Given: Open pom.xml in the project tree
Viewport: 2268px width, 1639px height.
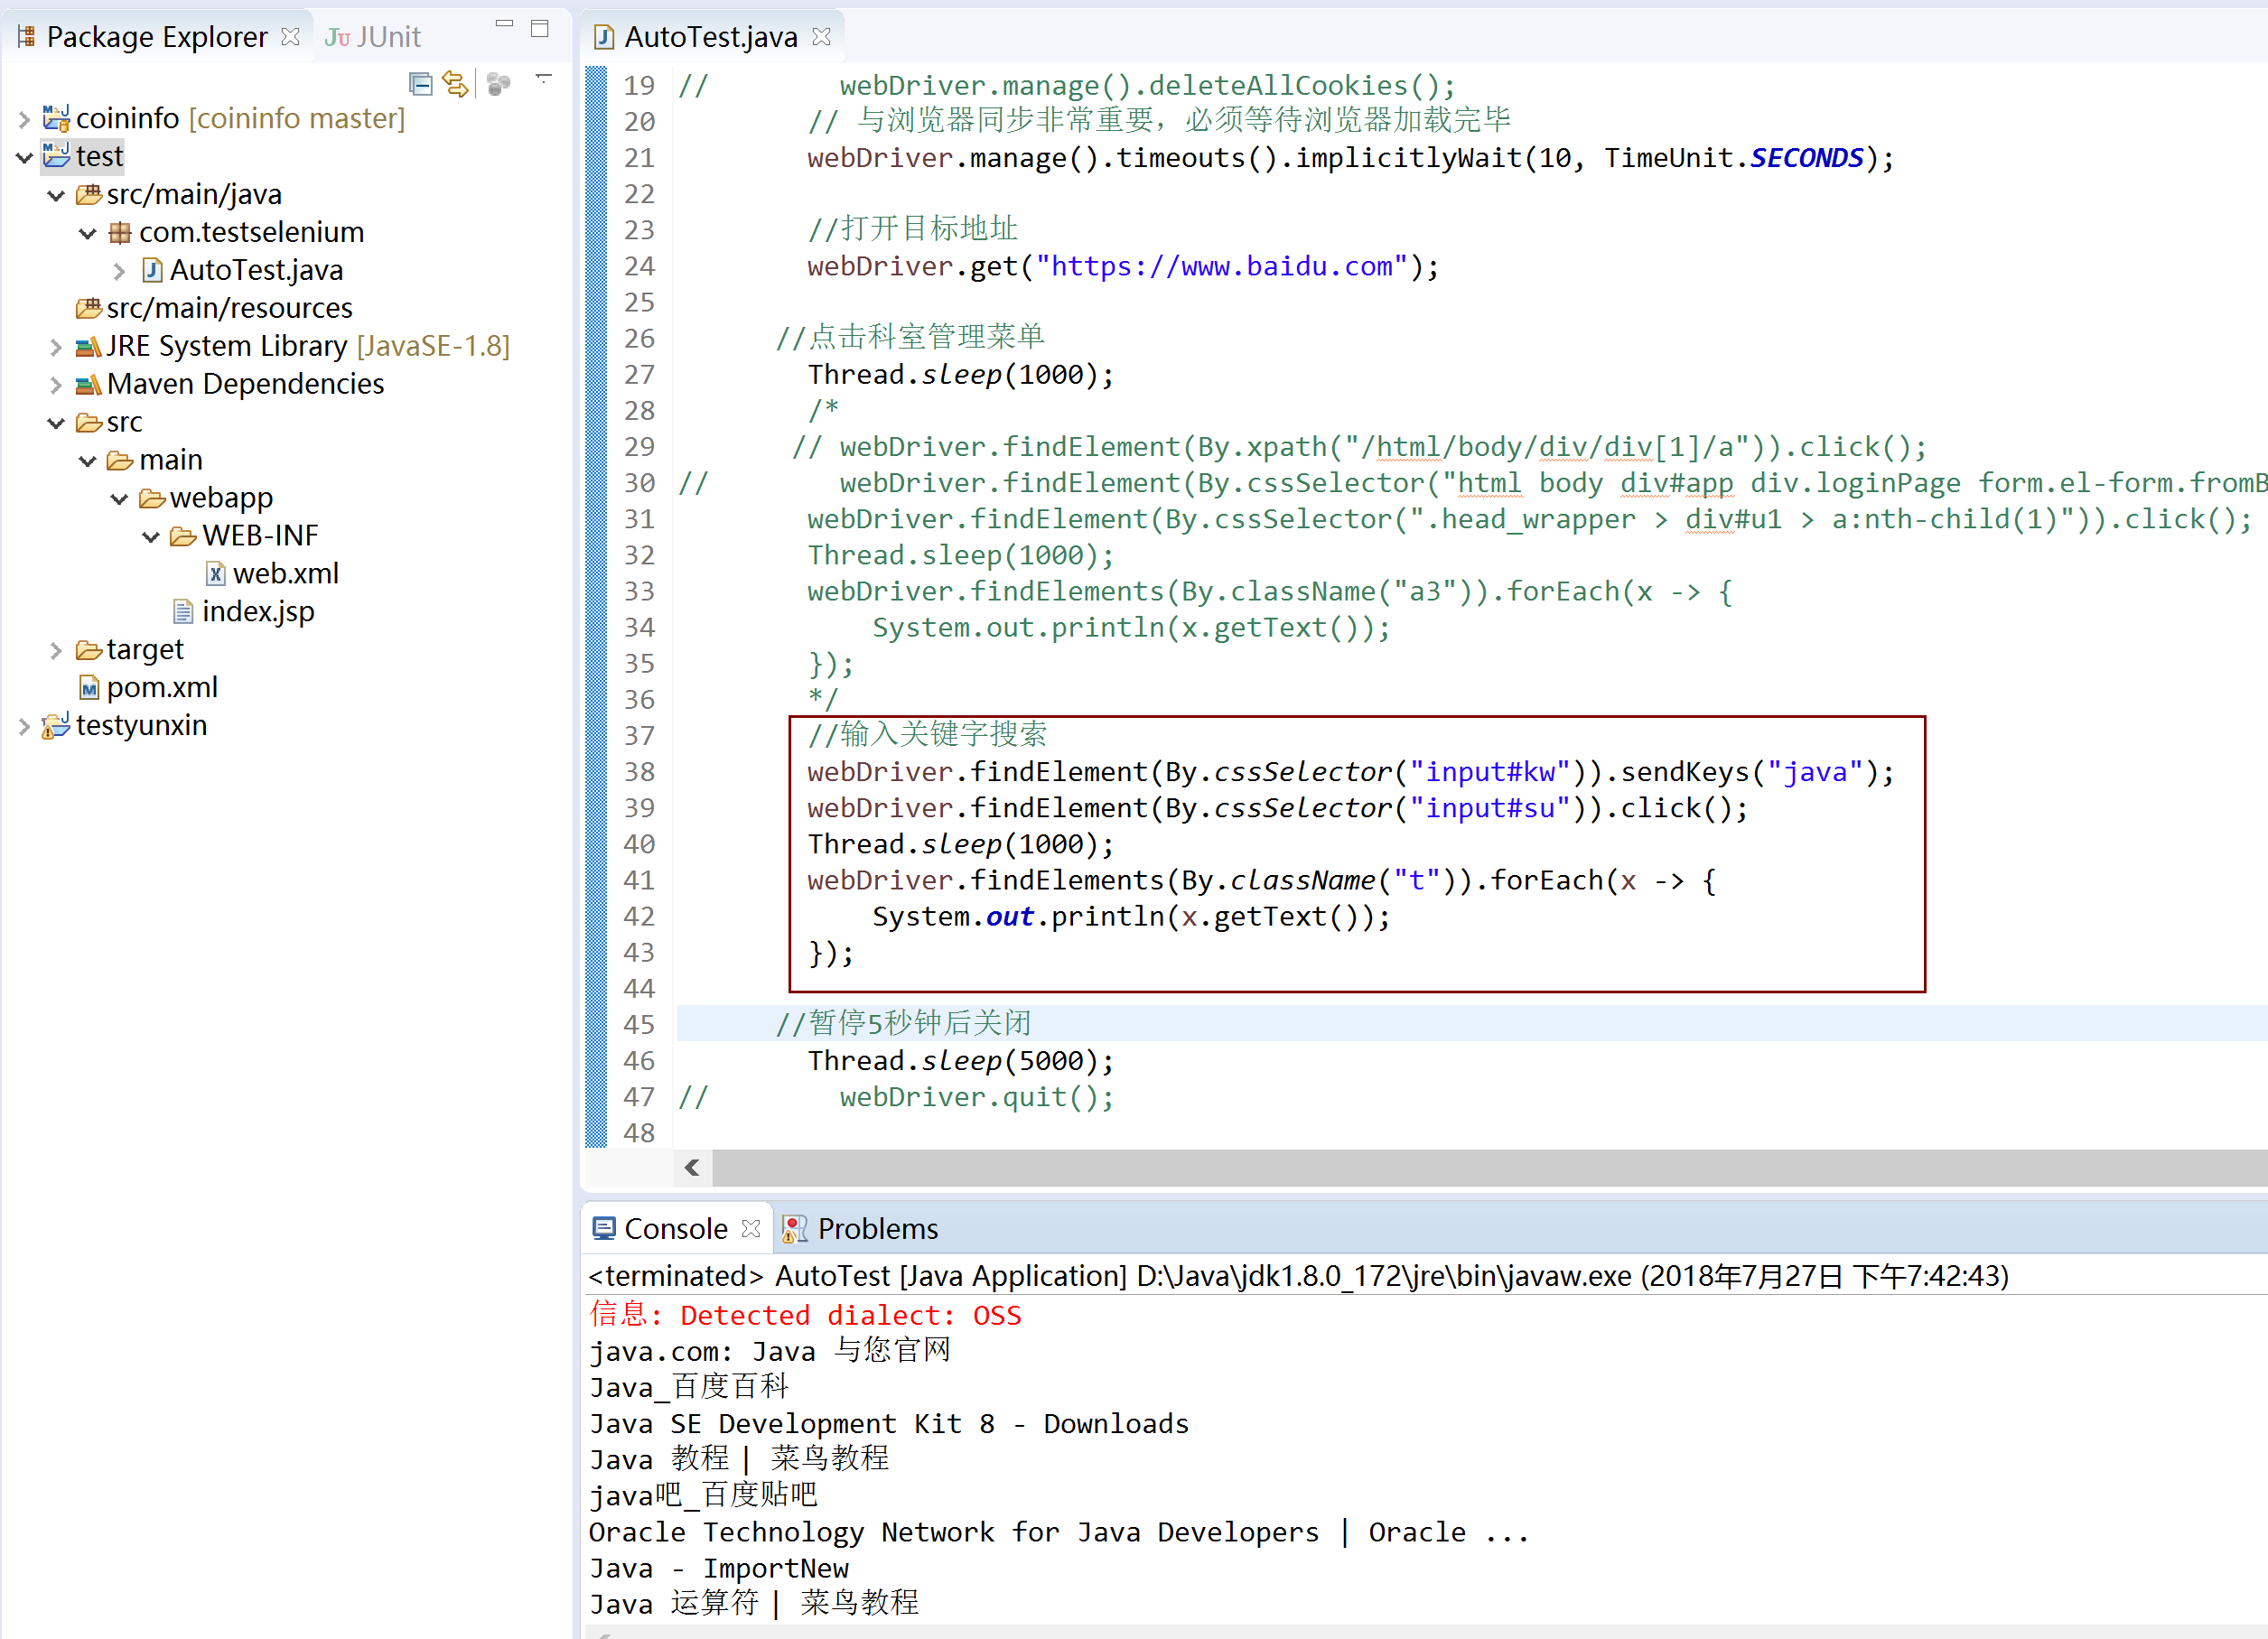Looking at the screenshot, I should [x=161, y=688].
